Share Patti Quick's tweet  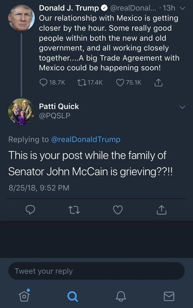pyautogui.click(x=162, y=210)
